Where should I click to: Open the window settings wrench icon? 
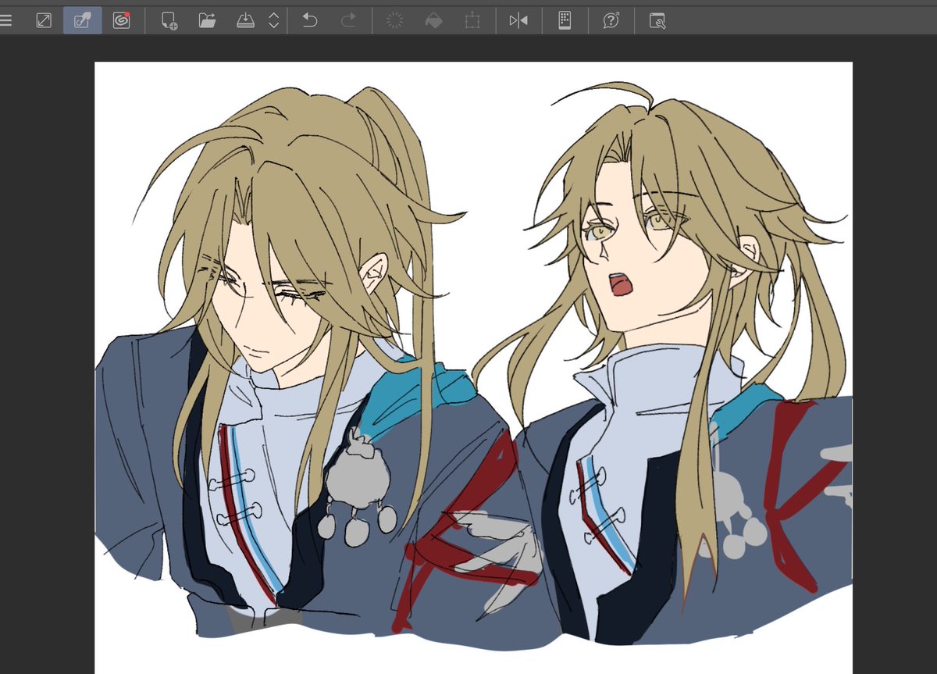click(657, 21)
